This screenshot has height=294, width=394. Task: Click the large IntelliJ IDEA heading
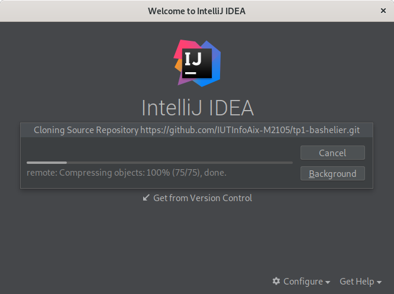tap(198, 108)
